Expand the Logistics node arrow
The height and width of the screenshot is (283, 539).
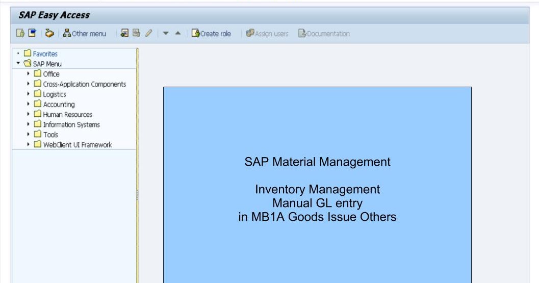click(x=28, y=93)
